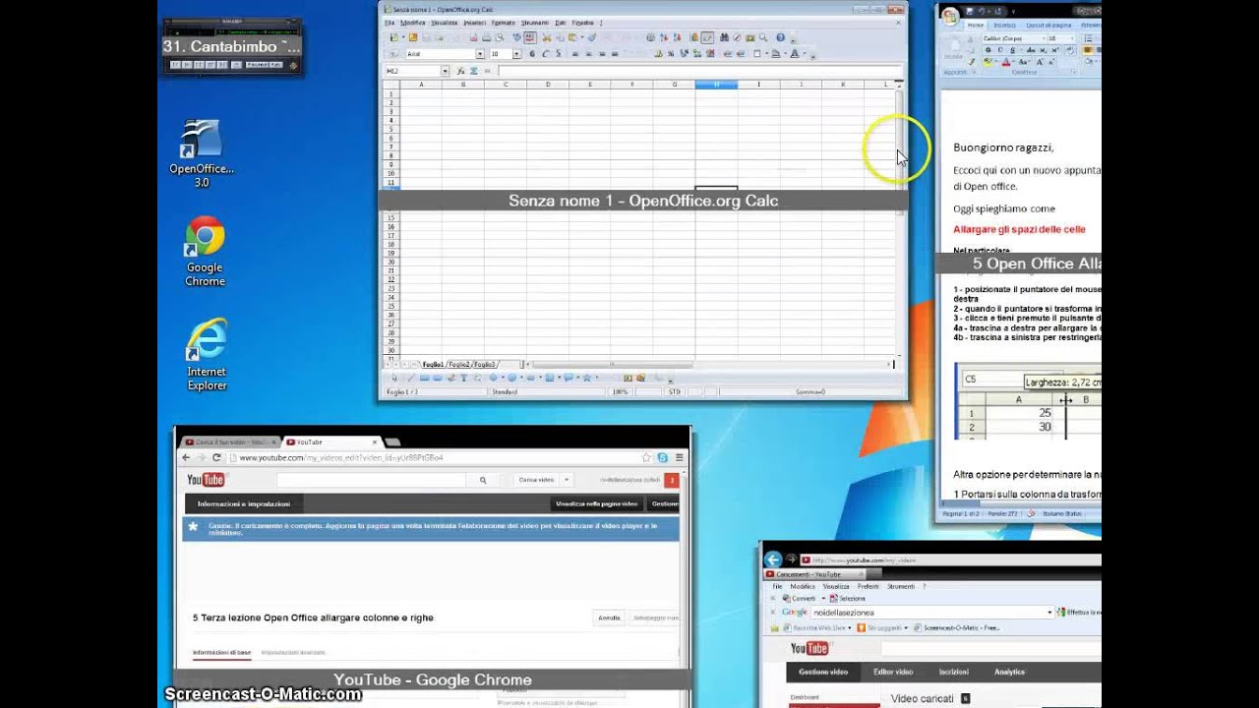Switch to the Foglio3 sheet tab
The height and width of the screenshot is (708, 1259).
(x=484, y=365)
